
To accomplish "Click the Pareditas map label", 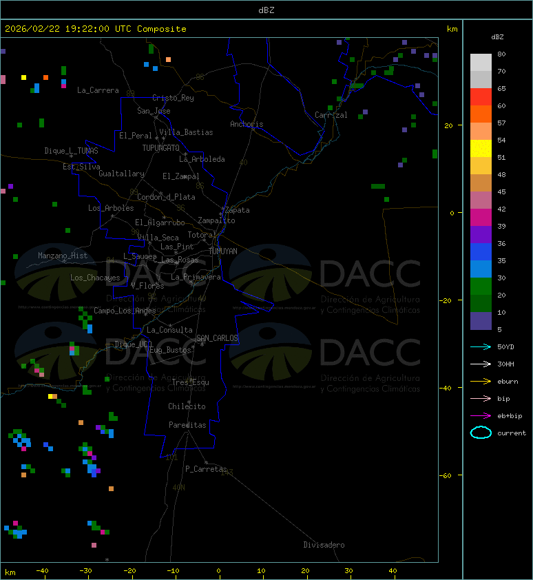I will tap(187, 426).
